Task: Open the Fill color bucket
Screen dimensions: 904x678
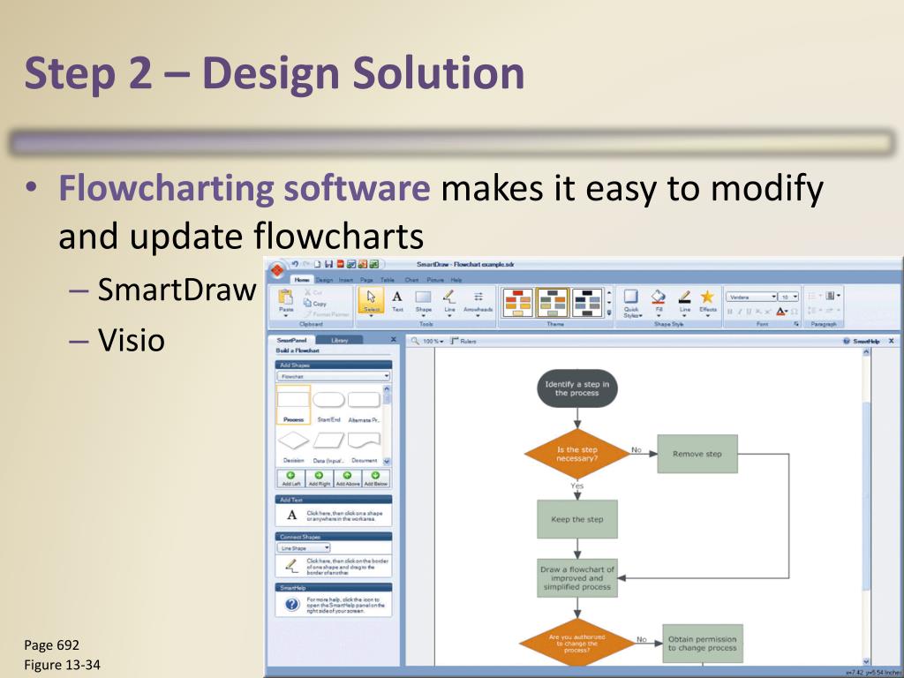Action: pyautogui.click(x=659, y=303)
